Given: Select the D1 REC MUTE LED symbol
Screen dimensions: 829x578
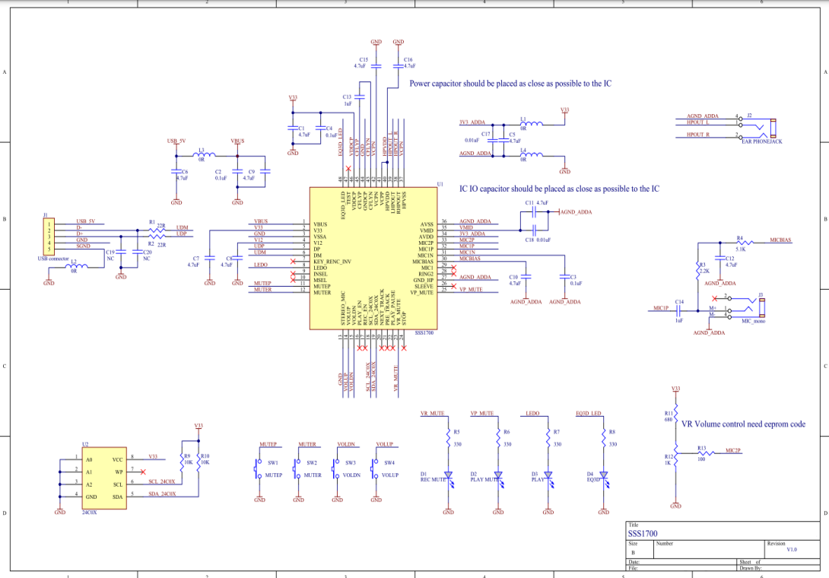Looking at the screenshot, I should click(x=449, y=478).
